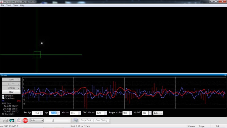Open the x:100 scale dropdown
The width and height of the screenshot is (227, 128).
[11, 80]
